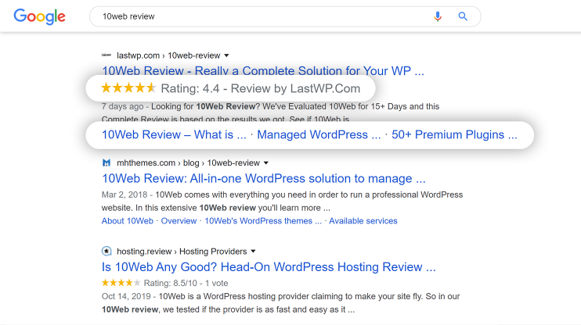Click 'Rating: 4.4 - Review by LastWP.Com' text
The height and width of the screenshot is (325, 581).
coord(261,88)
